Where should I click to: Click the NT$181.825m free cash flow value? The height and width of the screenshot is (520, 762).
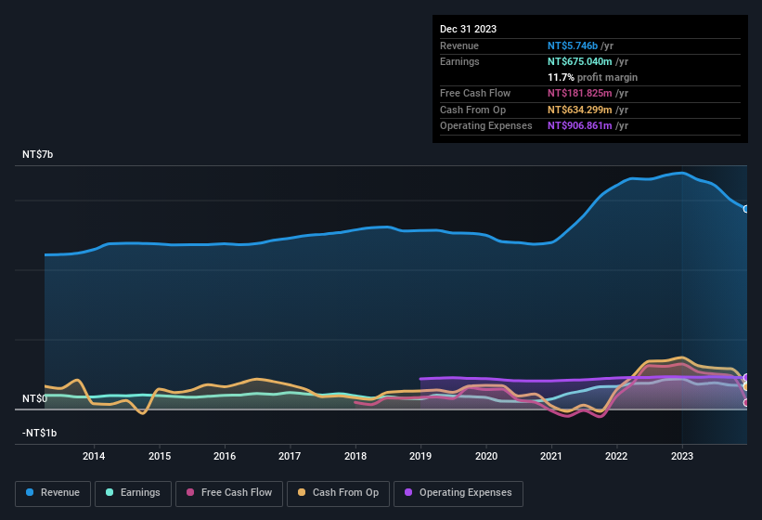[x=580, y=94]
